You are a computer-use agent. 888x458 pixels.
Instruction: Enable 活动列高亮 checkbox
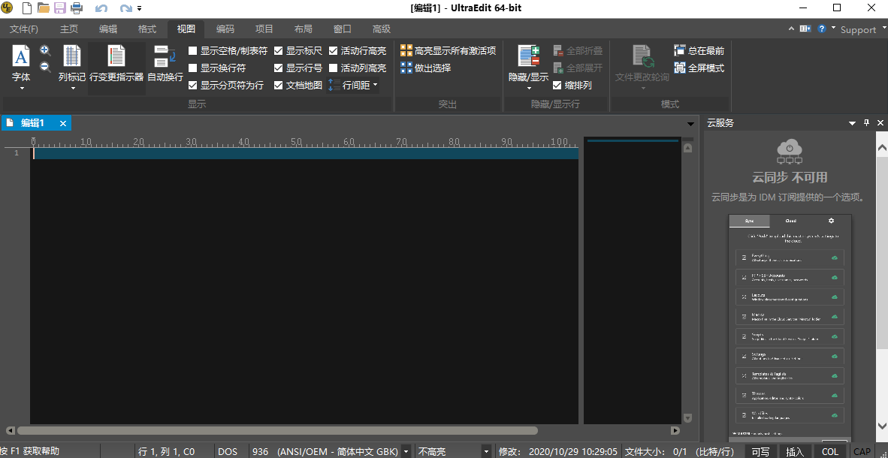click(334, 68)
